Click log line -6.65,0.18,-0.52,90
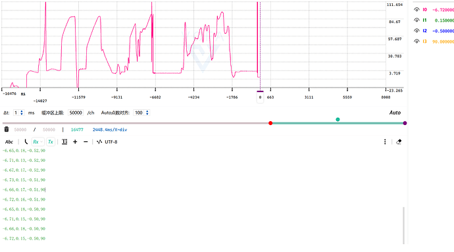Image resolution: width=454 pixels, height=252 pixels. coord(24,150)
